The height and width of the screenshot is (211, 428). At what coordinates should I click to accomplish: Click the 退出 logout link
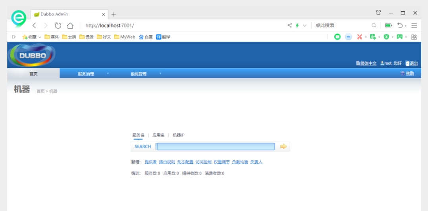click(412, 63)
